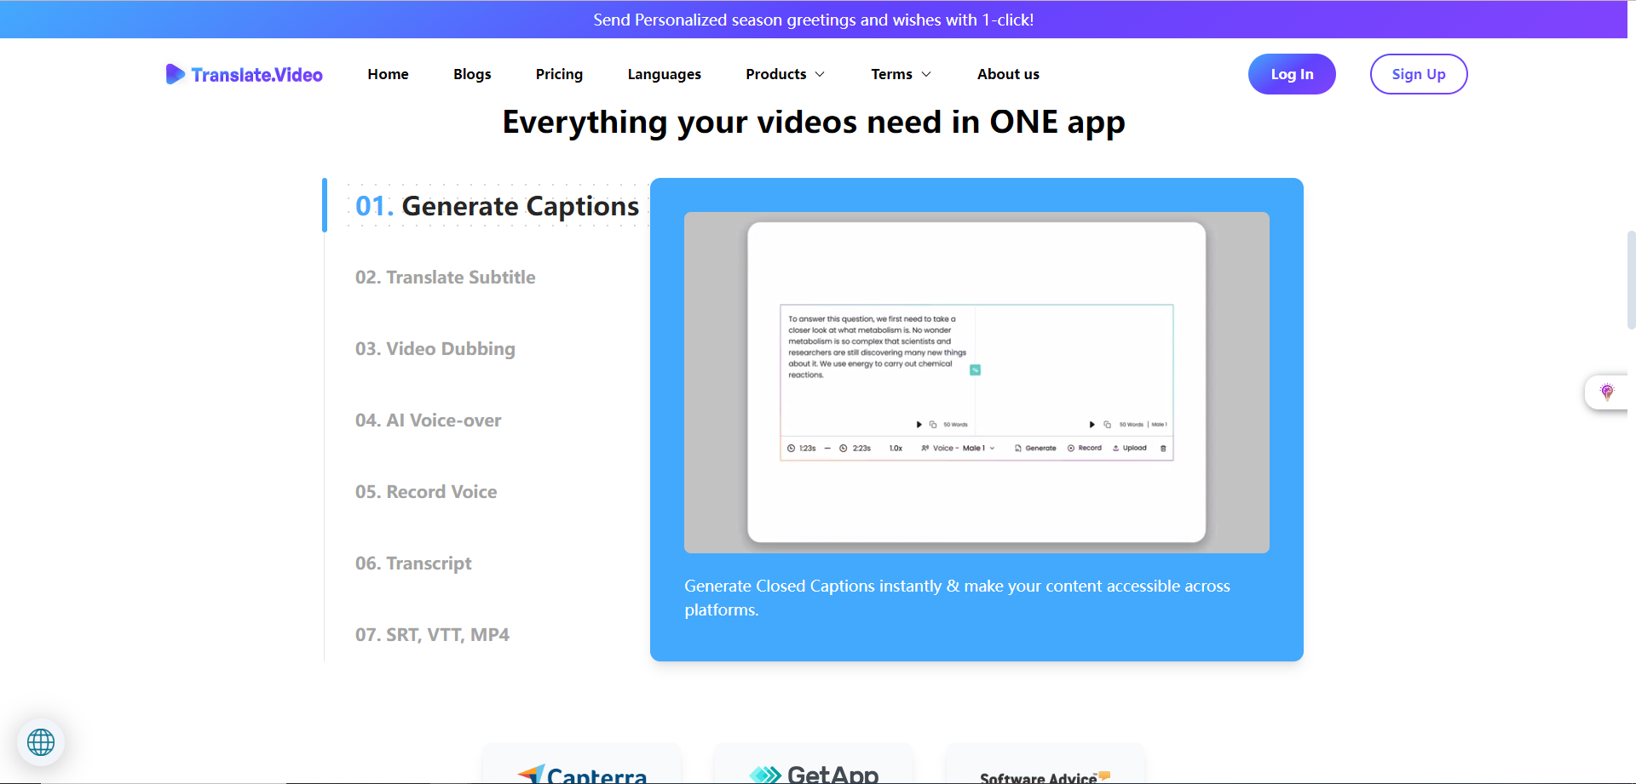Select the 07. SRT, VTT, MP4 tab

point(432,635)
